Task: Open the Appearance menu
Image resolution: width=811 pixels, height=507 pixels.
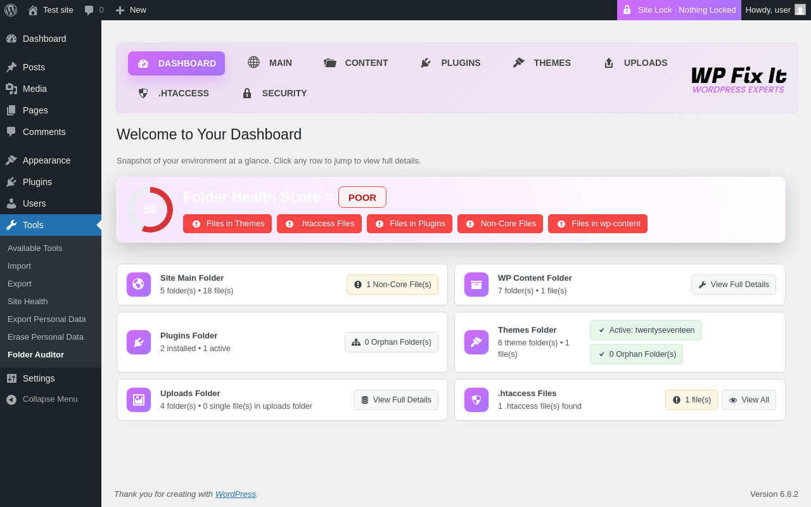Action: coord(51,160)
